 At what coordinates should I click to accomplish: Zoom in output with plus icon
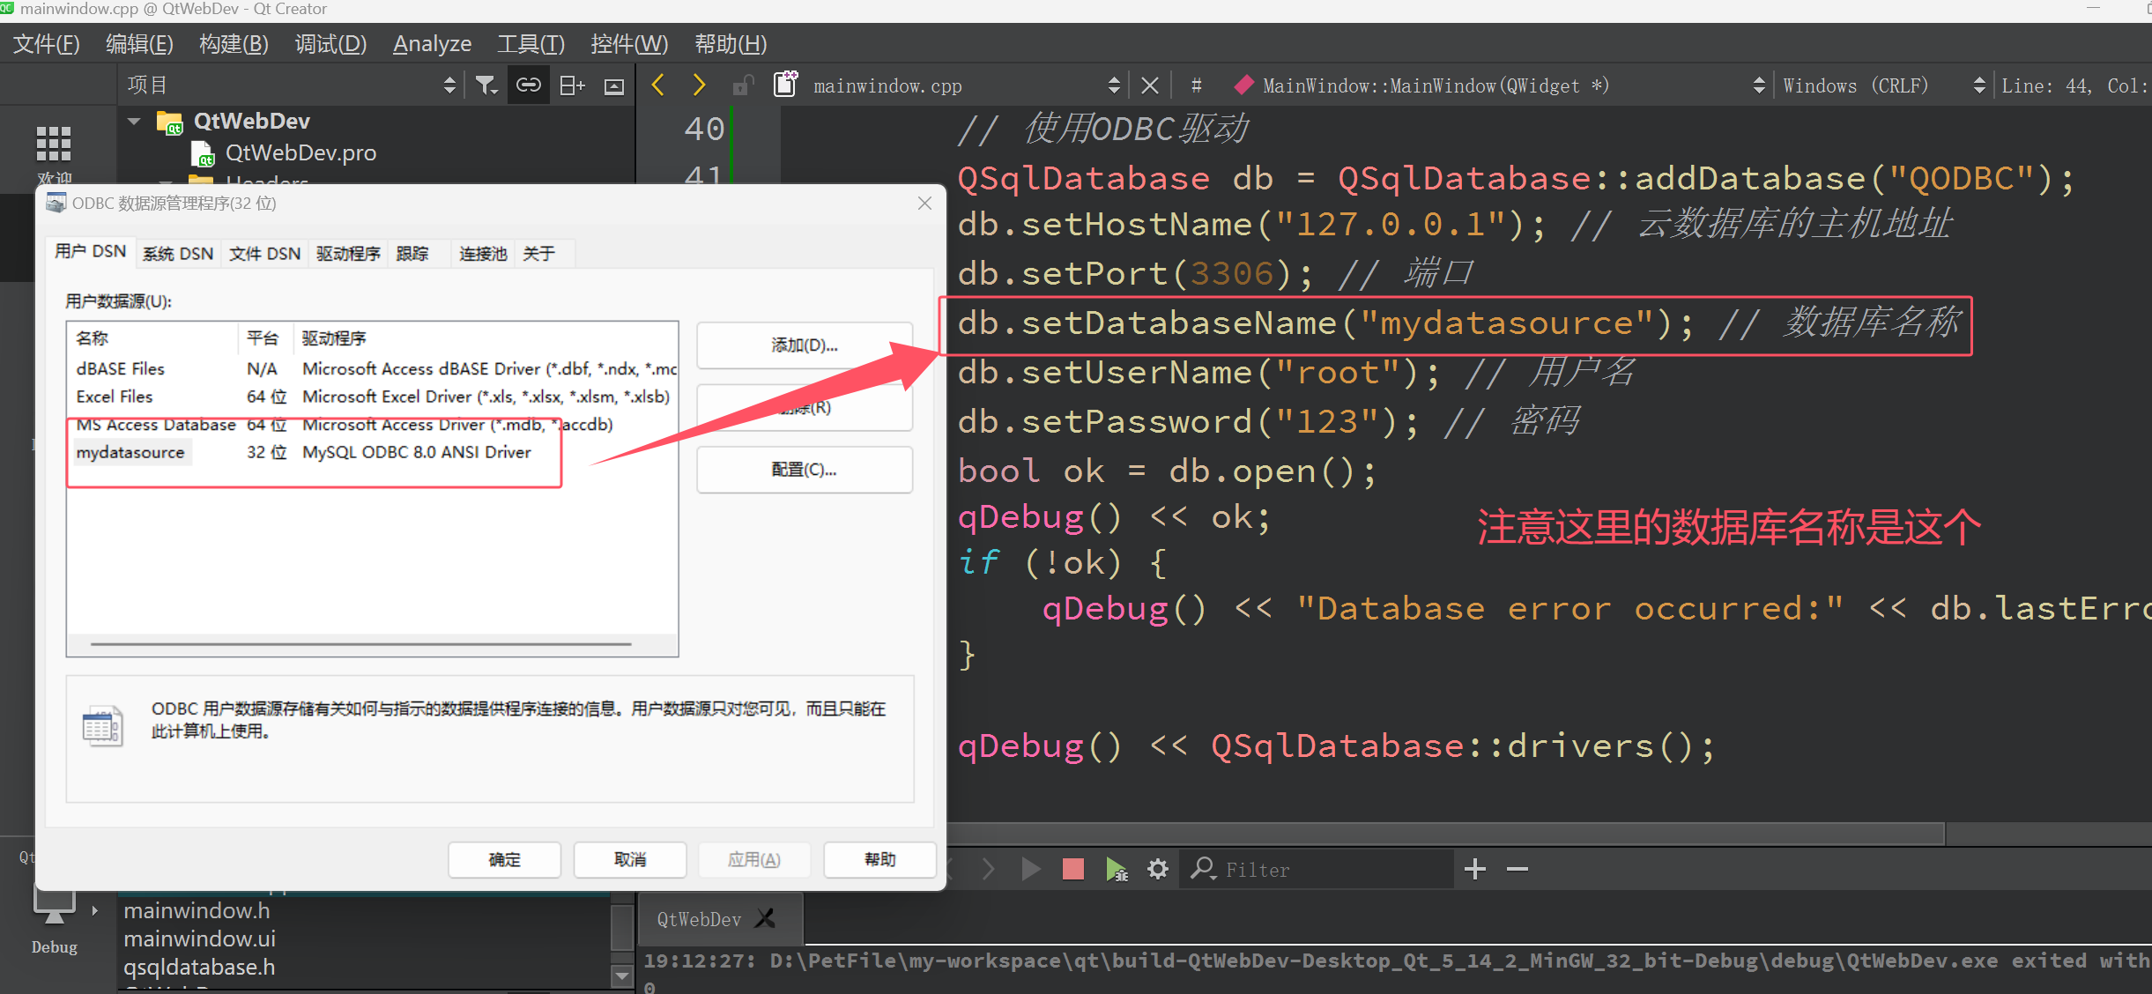point(1475,869)
